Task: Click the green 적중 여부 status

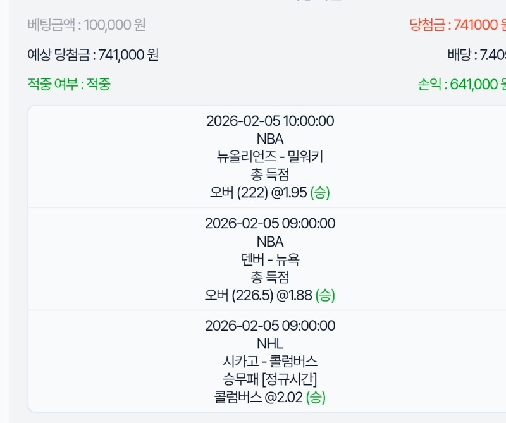Action: (69, 84)
